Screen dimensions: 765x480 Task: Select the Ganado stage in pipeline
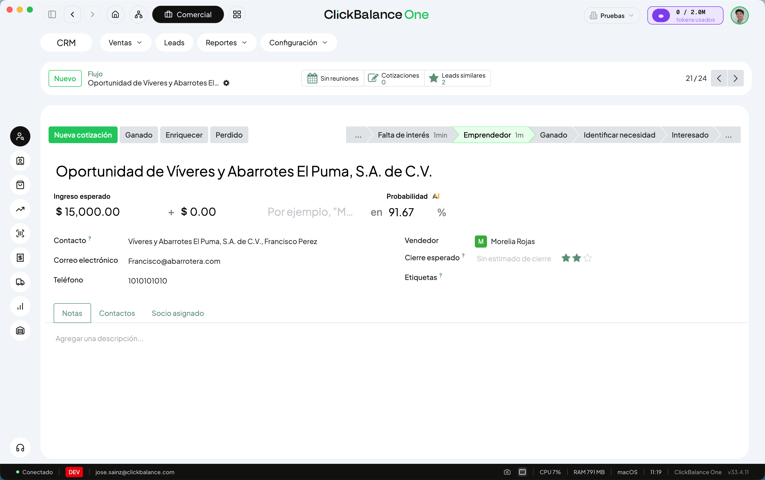coord(554,135)
